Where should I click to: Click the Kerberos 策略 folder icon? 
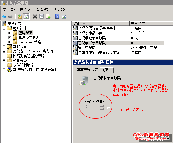coord(15,42)
